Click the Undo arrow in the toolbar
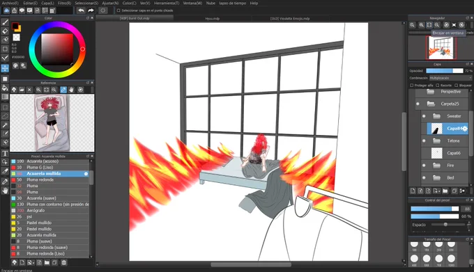The image size is (474, 272). pos(81,10)
